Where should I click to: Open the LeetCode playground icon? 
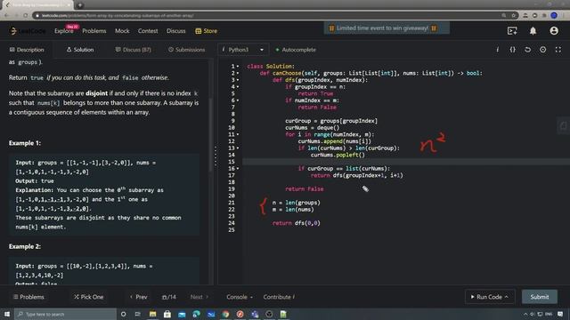[x=512, y=31]
